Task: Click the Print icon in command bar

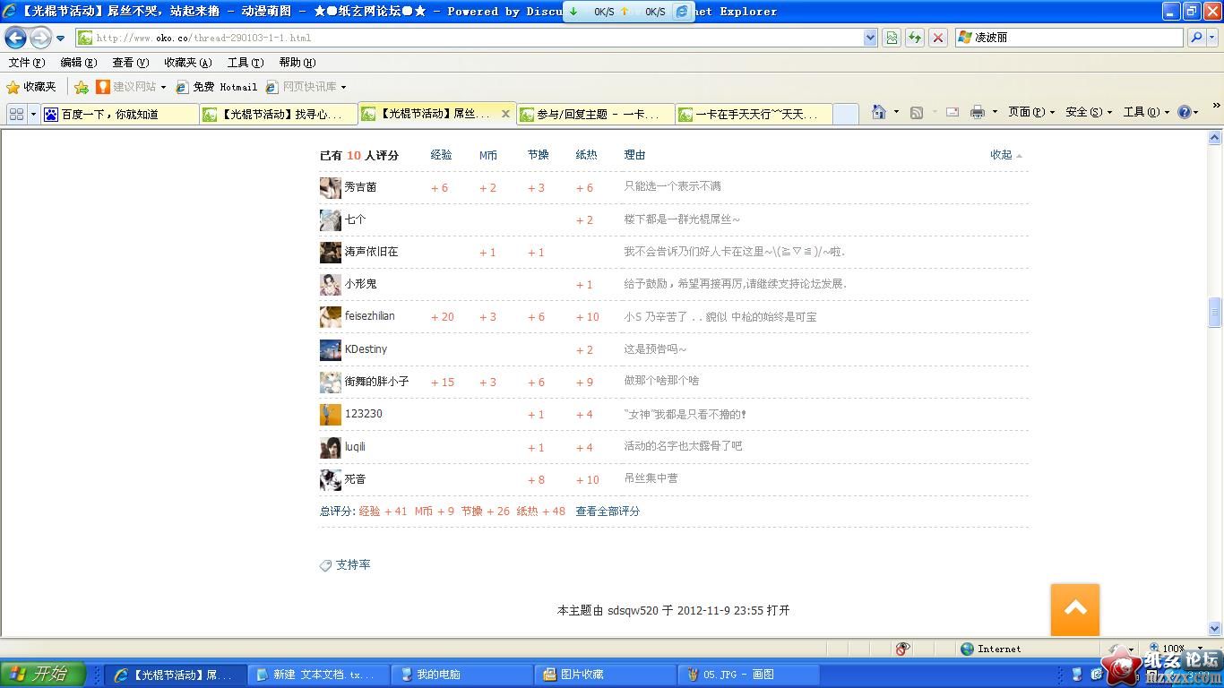Action: coord(977,112)
